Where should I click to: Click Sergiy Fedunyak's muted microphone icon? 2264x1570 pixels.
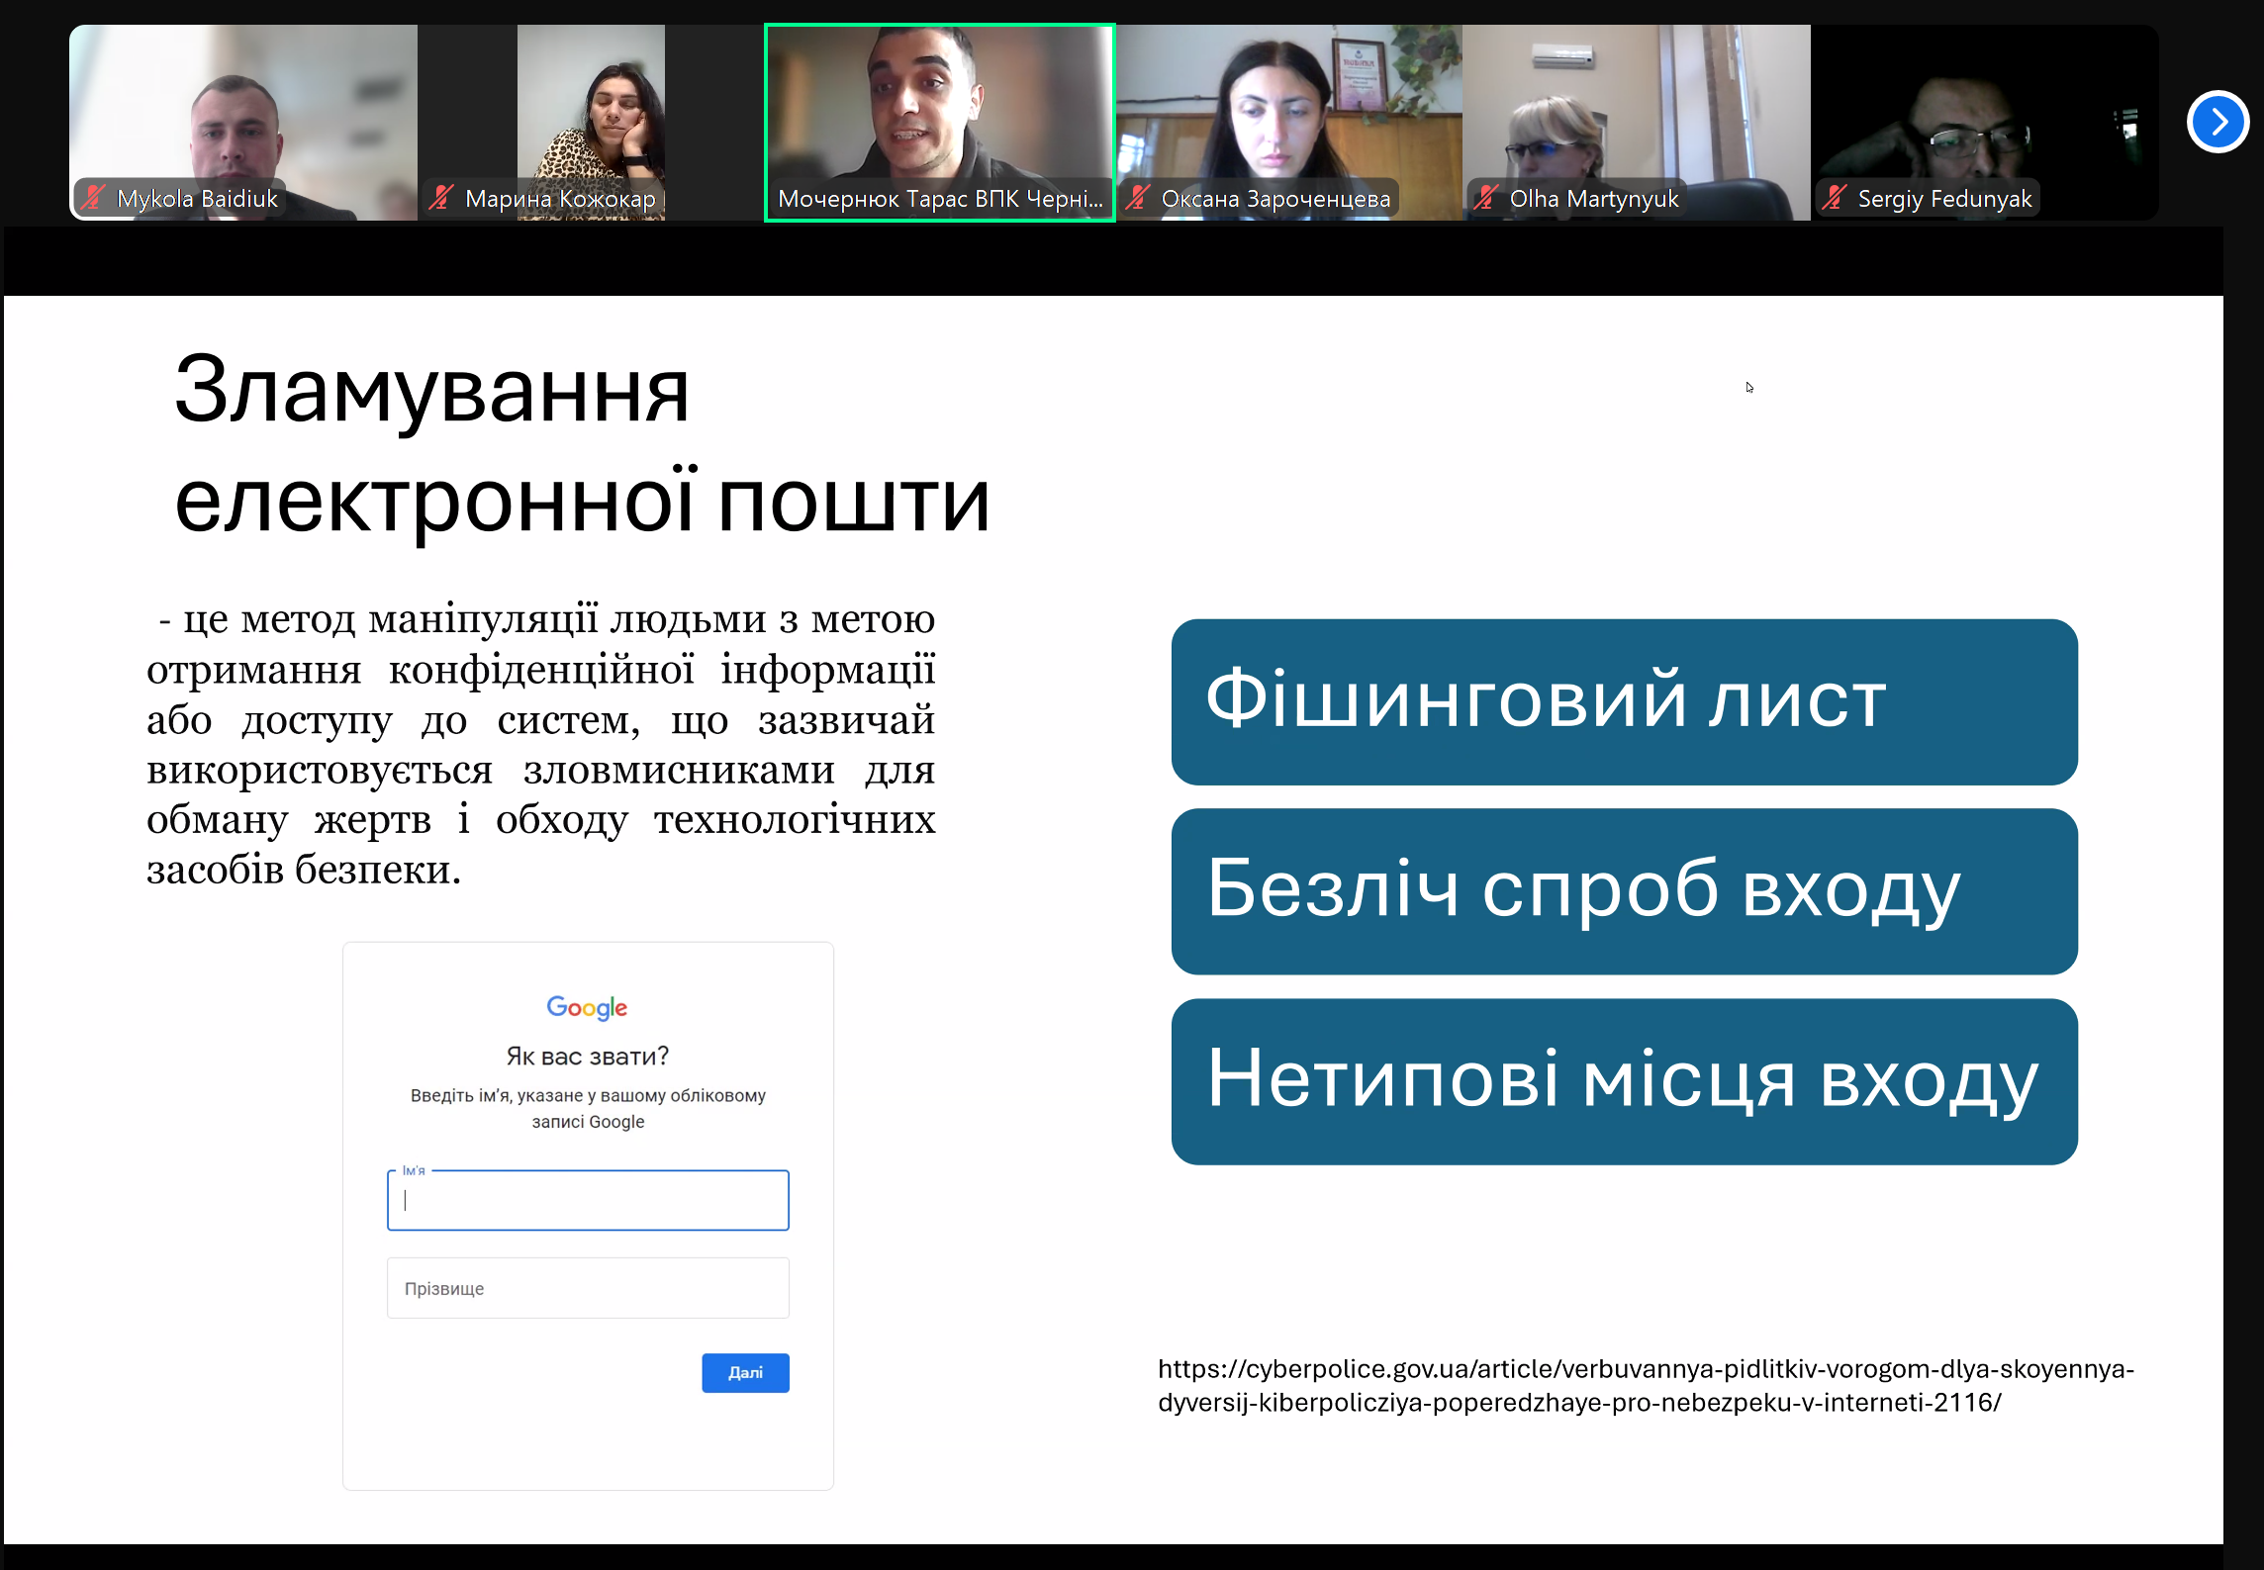click(1835, 198)
